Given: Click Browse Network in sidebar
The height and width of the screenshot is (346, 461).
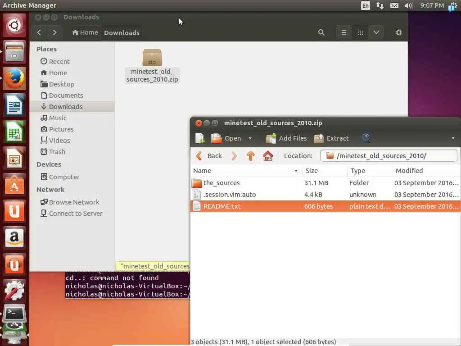Looking at the screenshot, I should [x=72, y=202].
